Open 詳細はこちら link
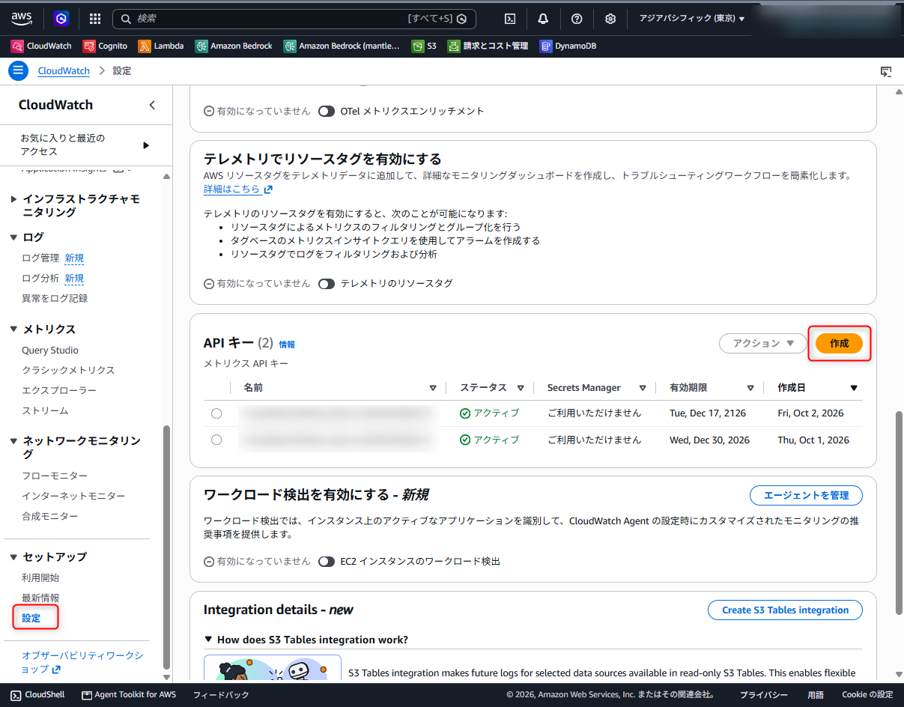This screenshot has height=707, width=904. point(238,189)
